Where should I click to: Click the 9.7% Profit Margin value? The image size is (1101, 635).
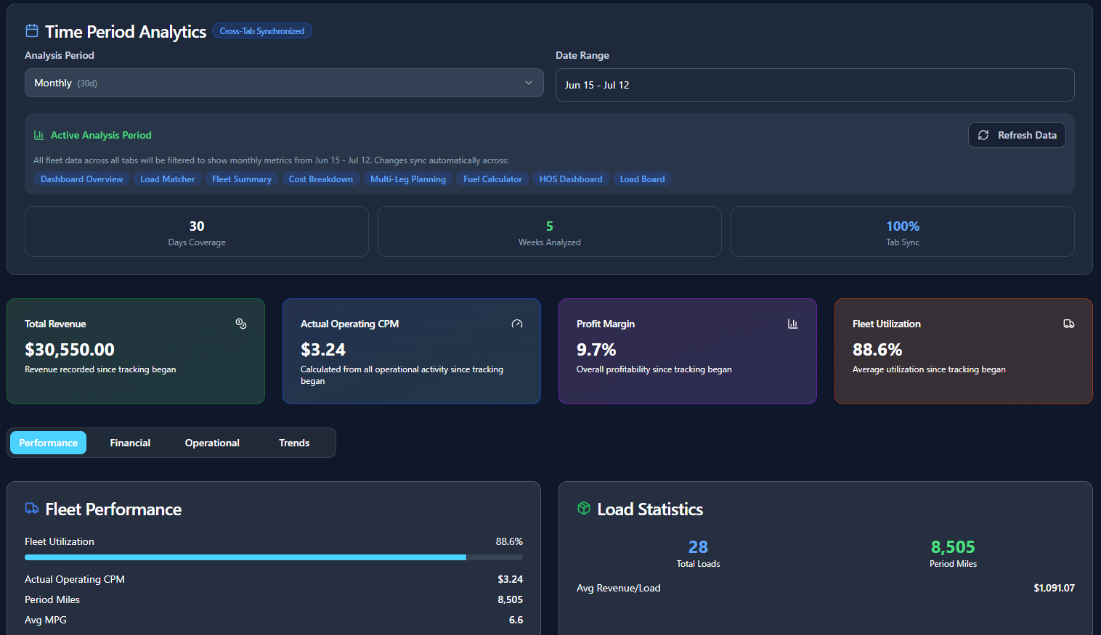click(x=596, y=350)
